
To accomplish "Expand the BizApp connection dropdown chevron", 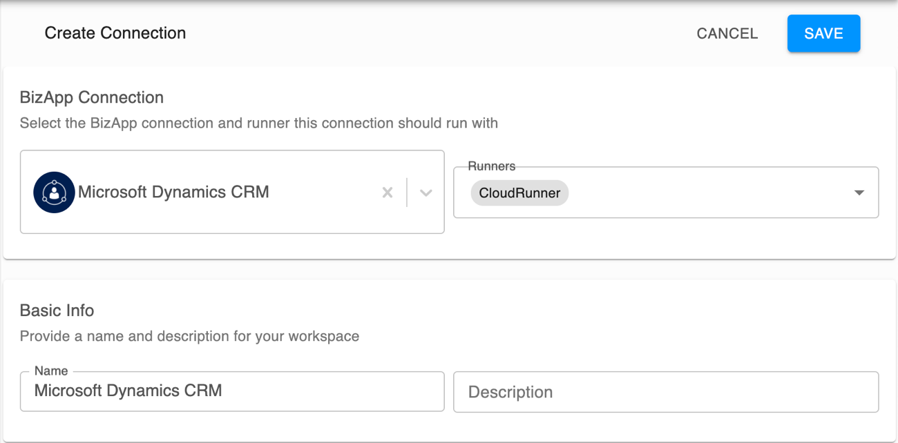I will click(426, 193).
